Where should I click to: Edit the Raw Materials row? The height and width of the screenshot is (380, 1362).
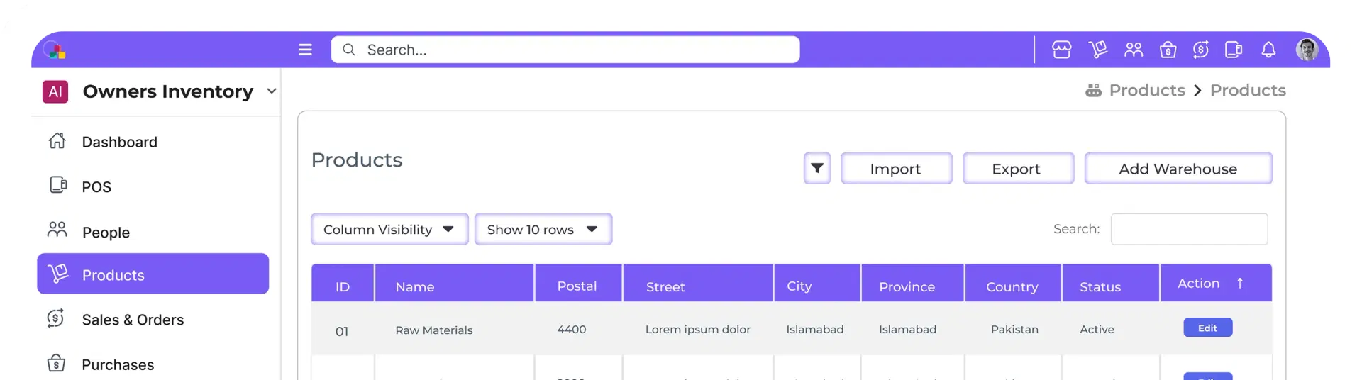point(1207,328)
